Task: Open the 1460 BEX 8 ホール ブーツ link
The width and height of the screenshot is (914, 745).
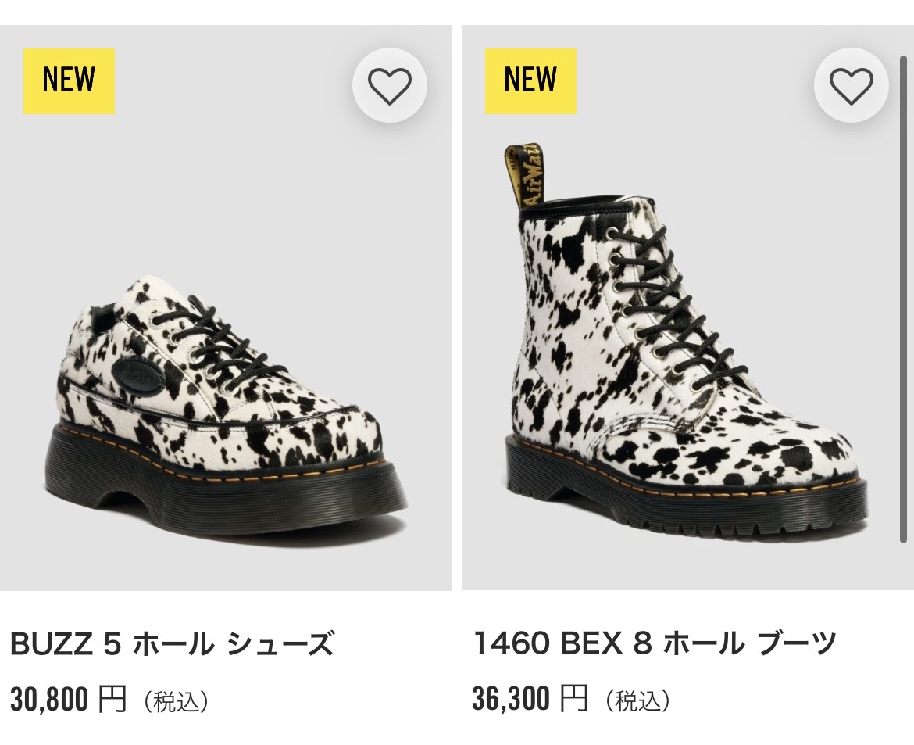Action: (655, 644)
